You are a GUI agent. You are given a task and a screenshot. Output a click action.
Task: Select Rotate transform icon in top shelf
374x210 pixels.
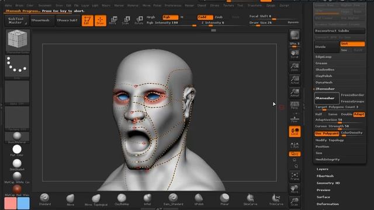(x=139, y=20)
